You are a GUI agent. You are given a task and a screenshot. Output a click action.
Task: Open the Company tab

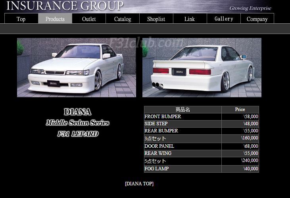[x=257, y=19]
